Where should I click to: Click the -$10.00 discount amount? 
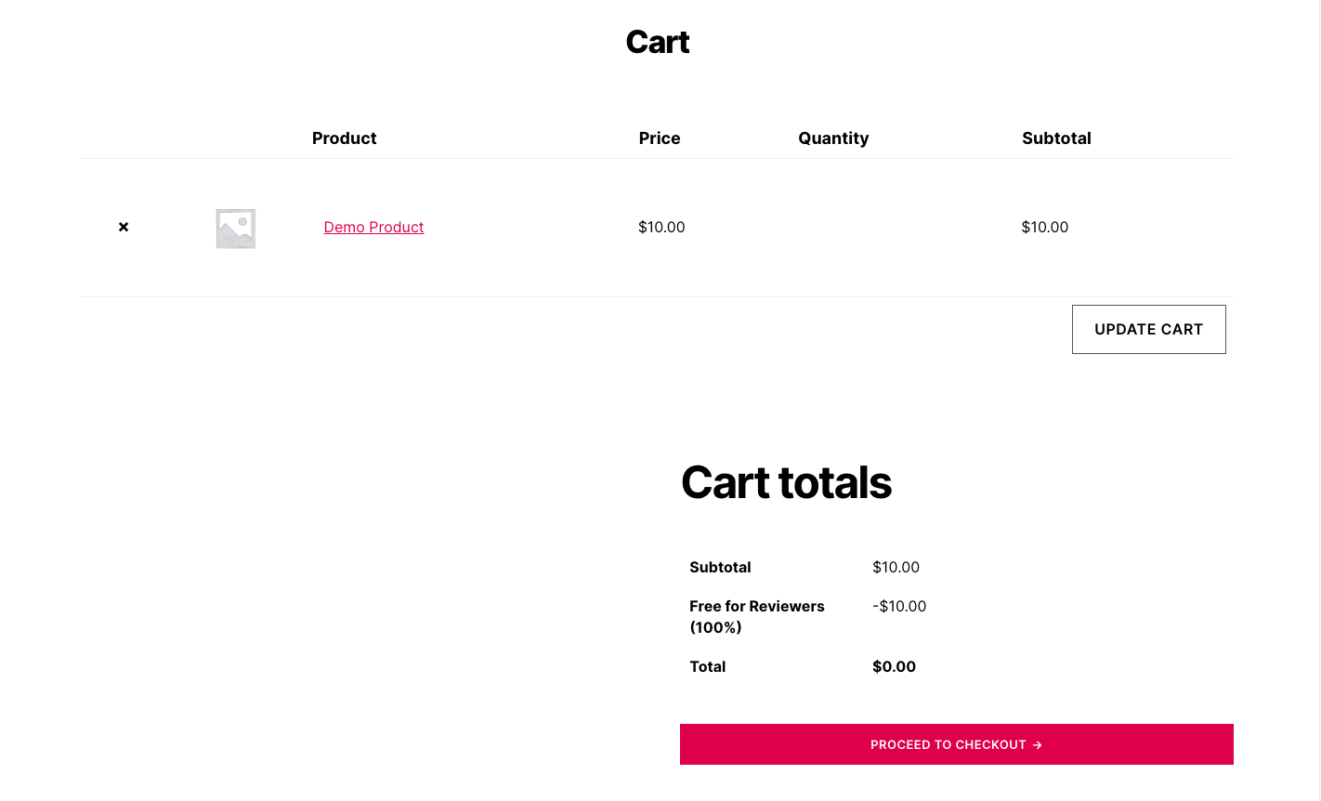click(x=899, y=606)
